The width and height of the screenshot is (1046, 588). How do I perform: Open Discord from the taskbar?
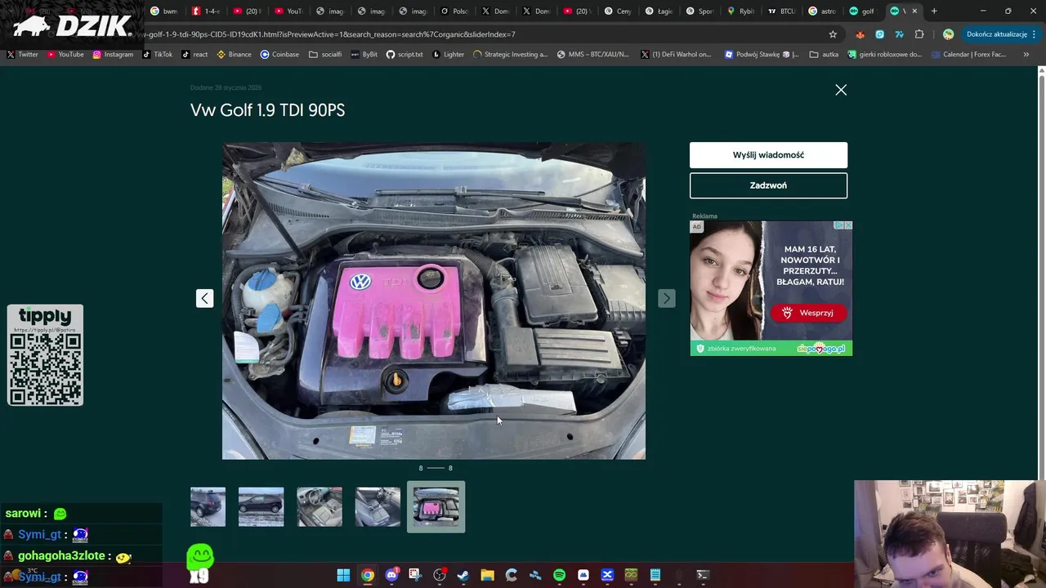point(391,575)
